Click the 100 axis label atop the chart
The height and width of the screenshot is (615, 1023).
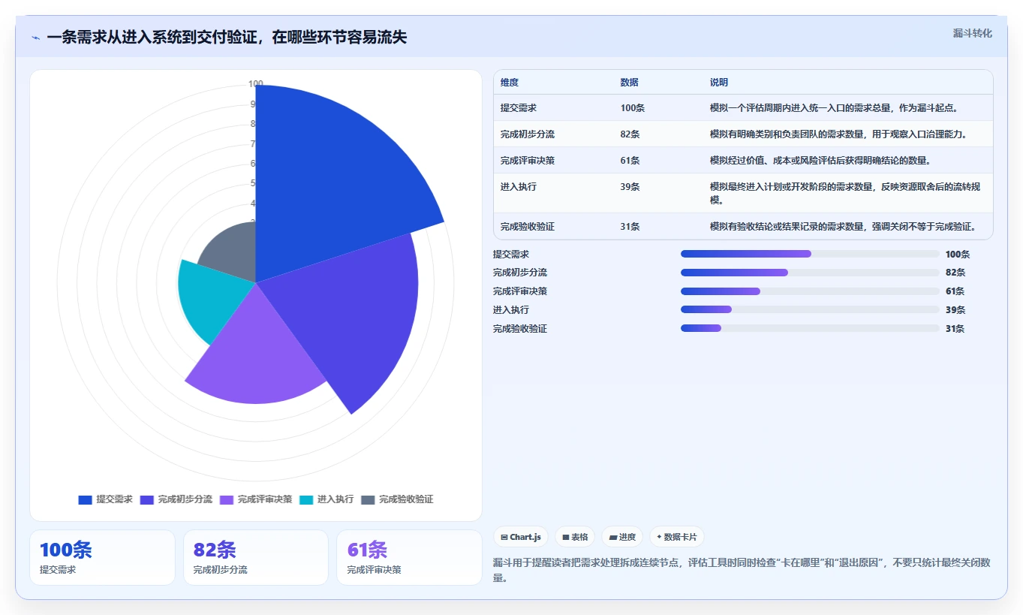(256, 84)
